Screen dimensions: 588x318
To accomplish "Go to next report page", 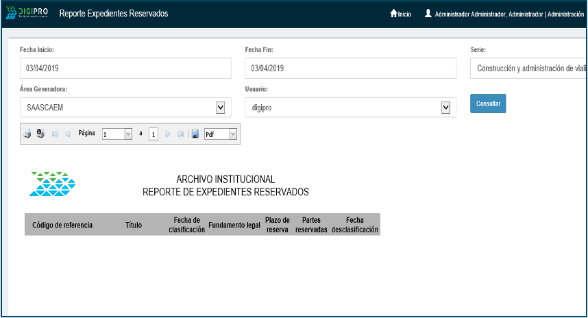I will coord(168,134).
